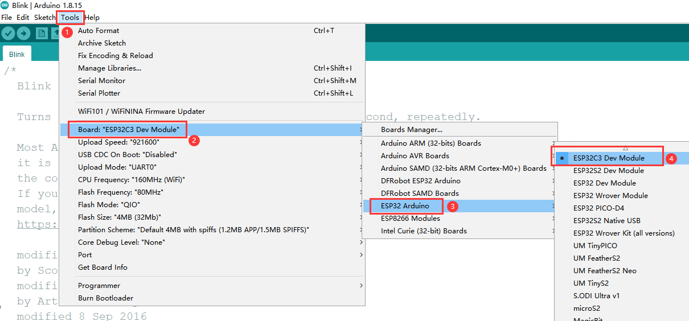Click Get Board Info
Image resolution: width=689 pixels, height=321 pixels.
[x=211, y=267]
